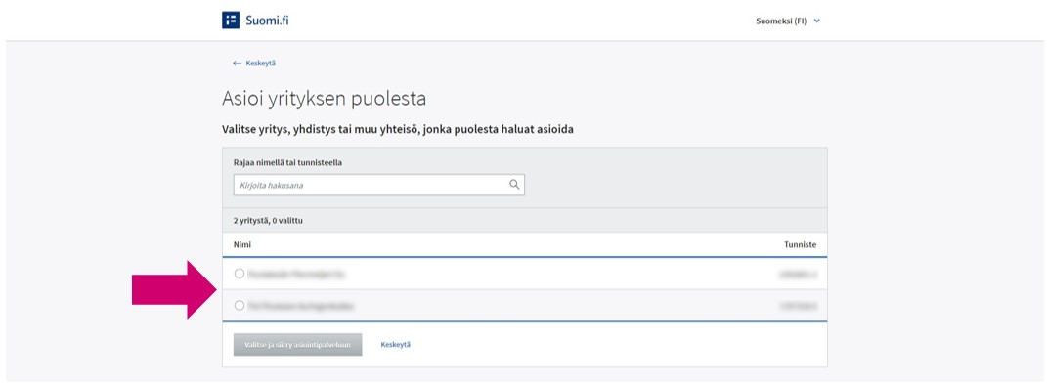The width and height of the screenshot is (1047, 384).
Task: Follow the top Keskeytä link
Action: point(260,64)
